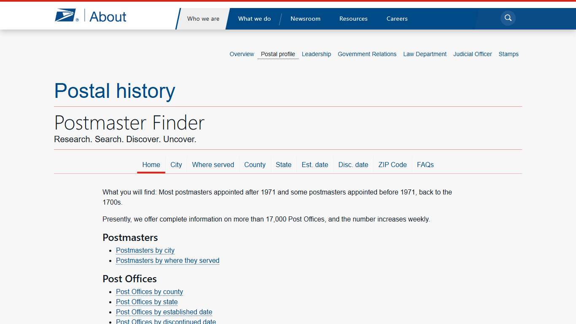Open the 'Who we are' menu

[x=203, y=19]
